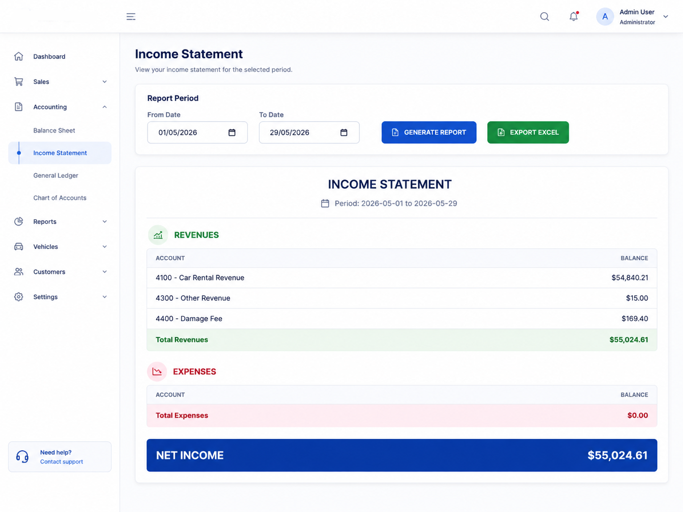This screenshot has height=512, width=683.
Task: Click the From Date input field
Action: (x=197, y=132)
